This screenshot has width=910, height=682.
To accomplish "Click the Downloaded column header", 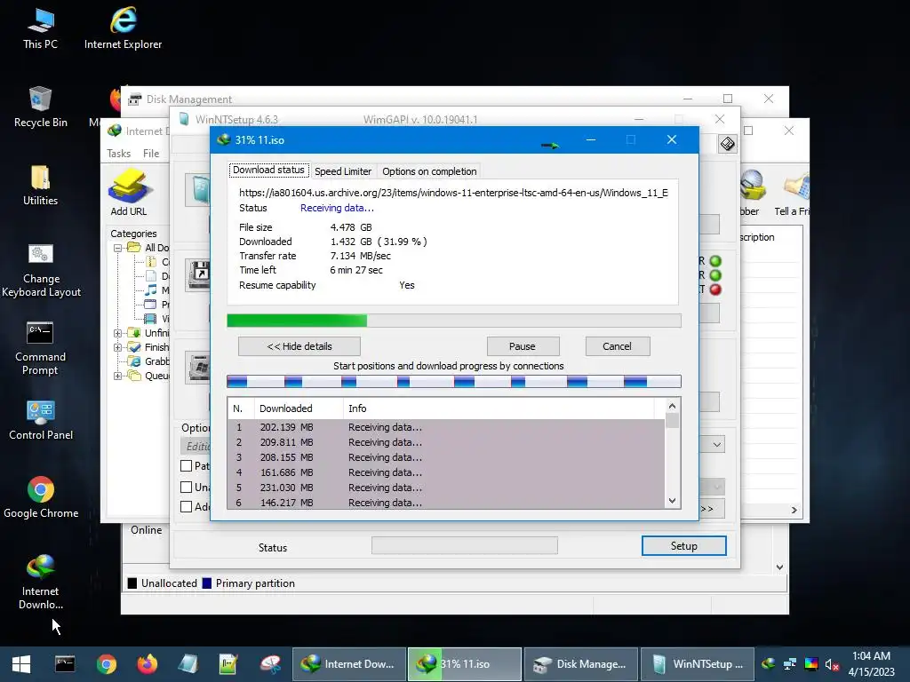I will (299, 408).
